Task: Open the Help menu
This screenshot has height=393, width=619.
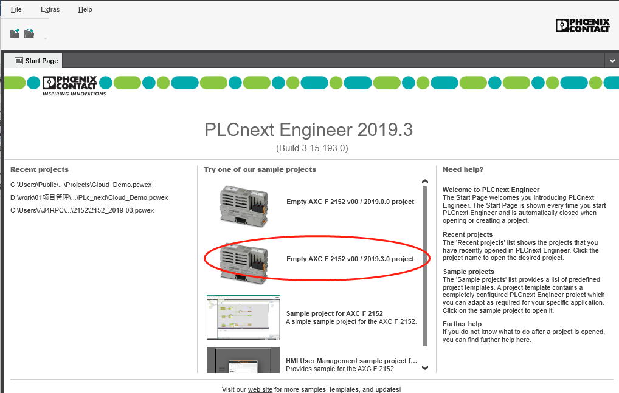Action: [x=85, y=9]
